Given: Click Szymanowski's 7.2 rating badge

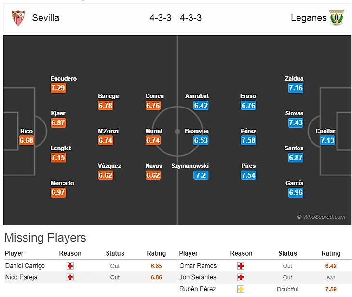Looking at the screenshot, I should (201, 175).
